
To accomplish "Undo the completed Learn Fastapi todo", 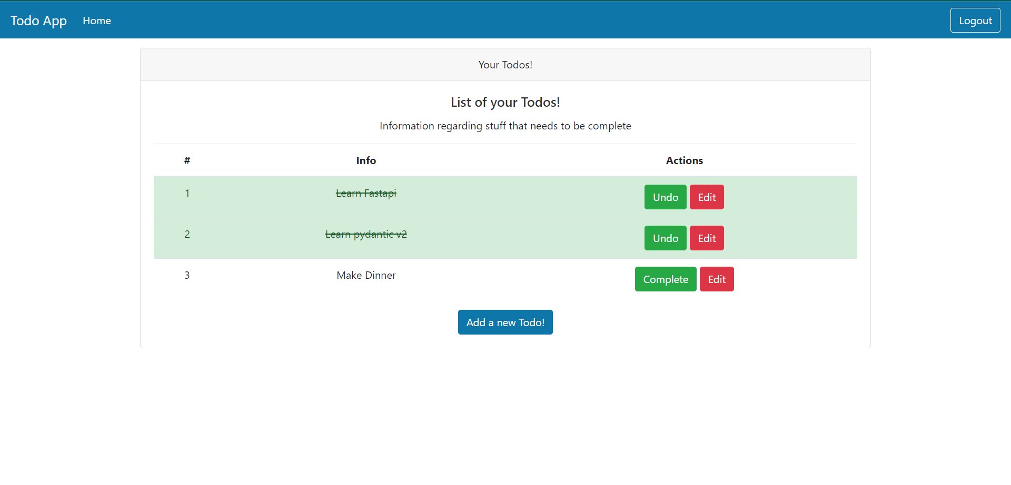I will (x=665, y=197).
